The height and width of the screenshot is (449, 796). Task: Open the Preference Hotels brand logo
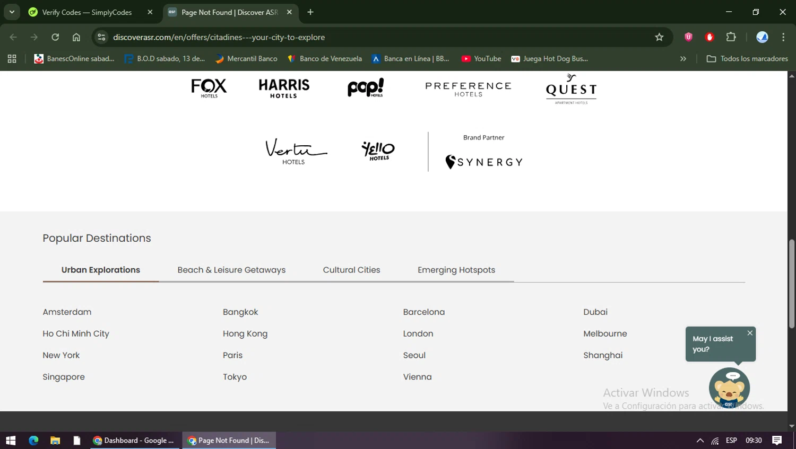coord(468,89)
